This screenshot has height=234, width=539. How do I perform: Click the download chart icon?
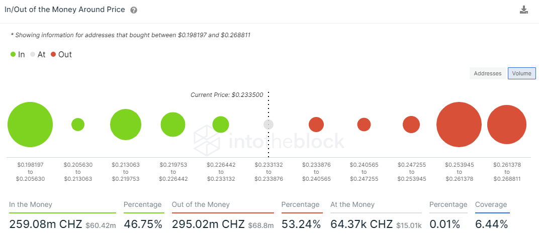tap(524, 10)
